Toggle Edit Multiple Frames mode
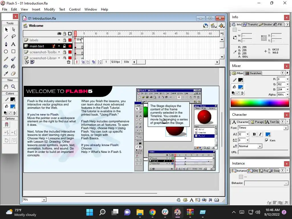This screenshot has width=292, height=219. click(x=94, y=62)
